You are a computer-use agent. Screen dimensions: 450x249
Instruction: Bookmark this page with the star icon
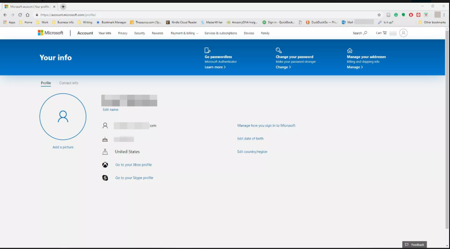coord(379,15)
